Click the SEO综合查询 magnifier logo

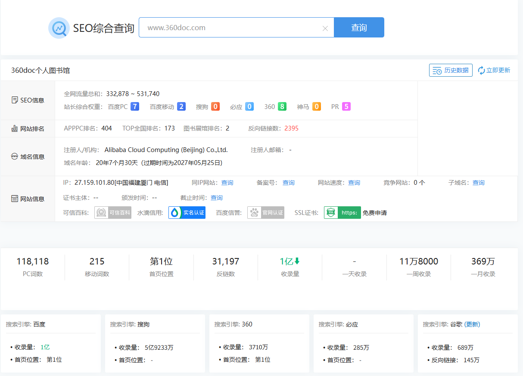pos(59,28)
